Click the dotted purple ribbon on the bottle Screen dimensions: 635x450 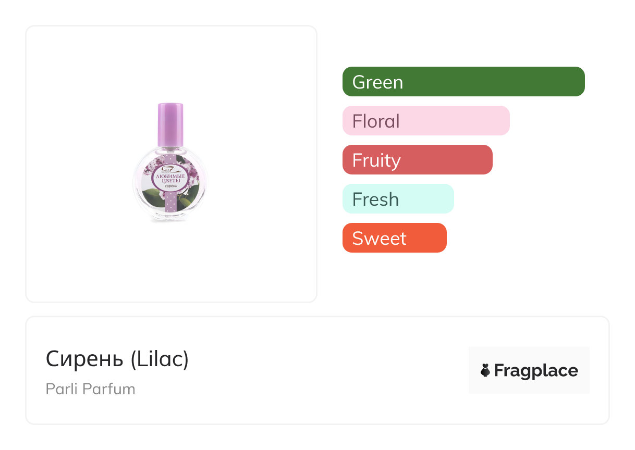170,204
